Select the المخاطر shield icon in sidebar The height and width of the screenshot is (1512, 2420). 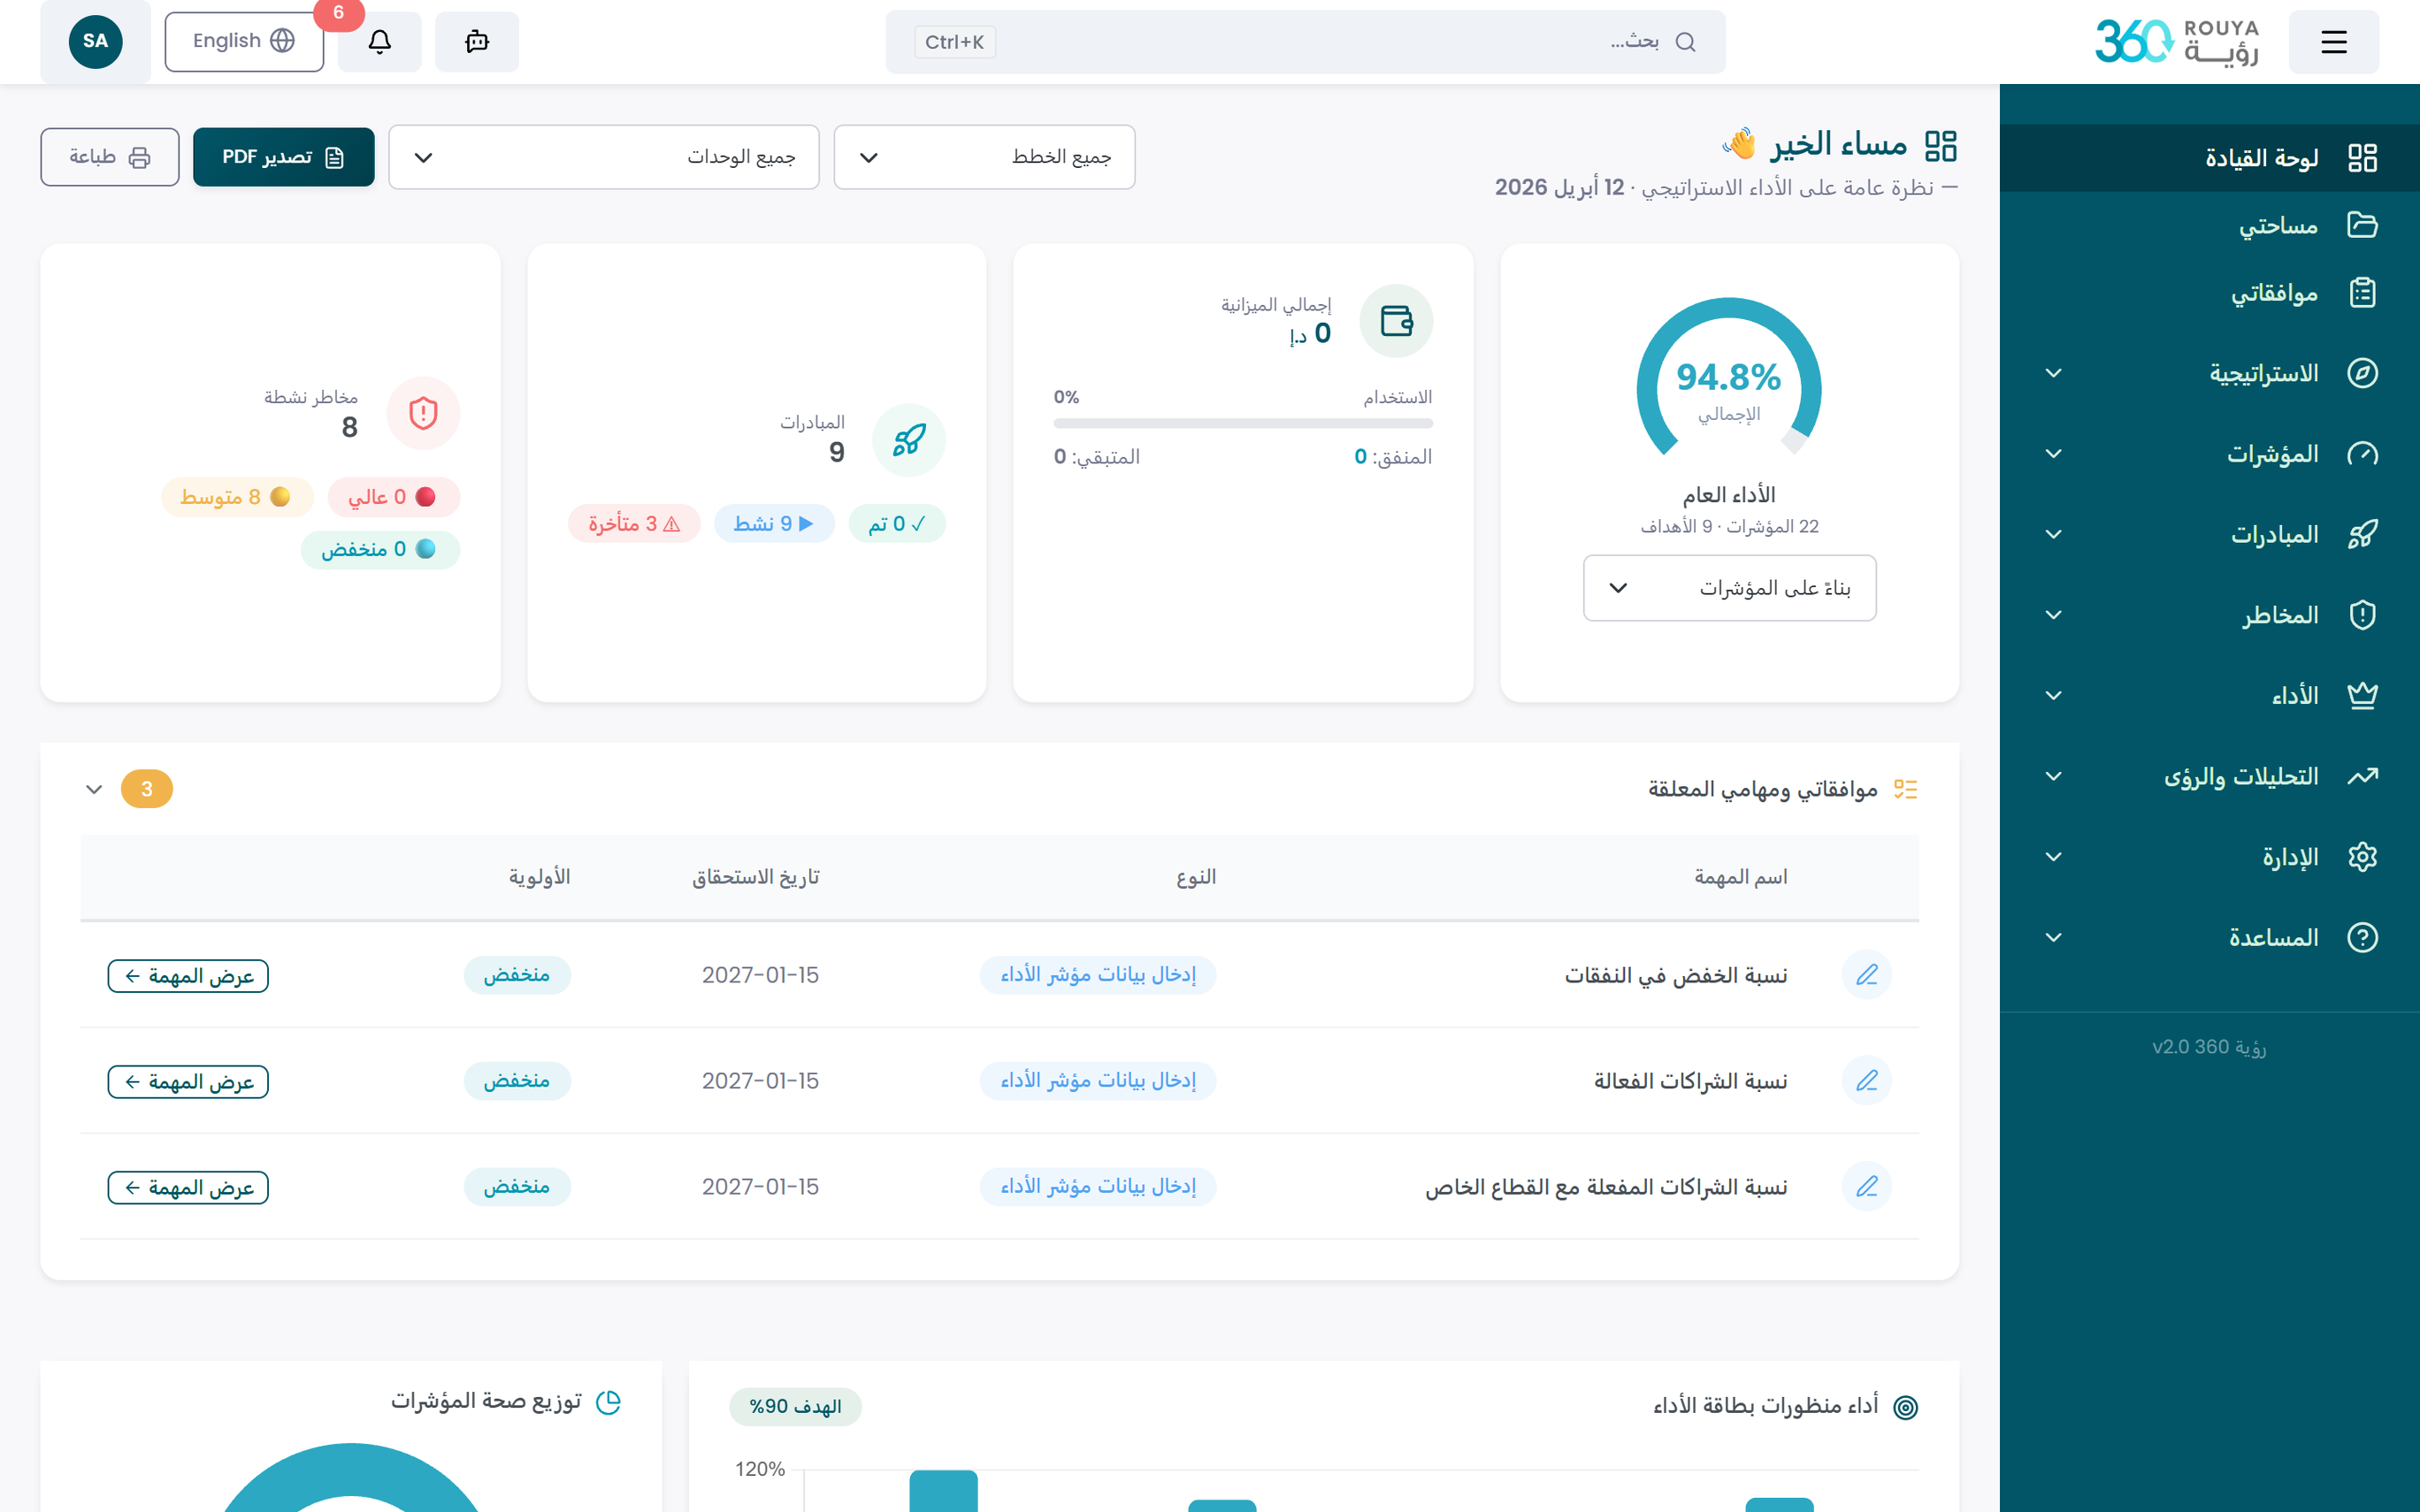[x=2363, y=614]
